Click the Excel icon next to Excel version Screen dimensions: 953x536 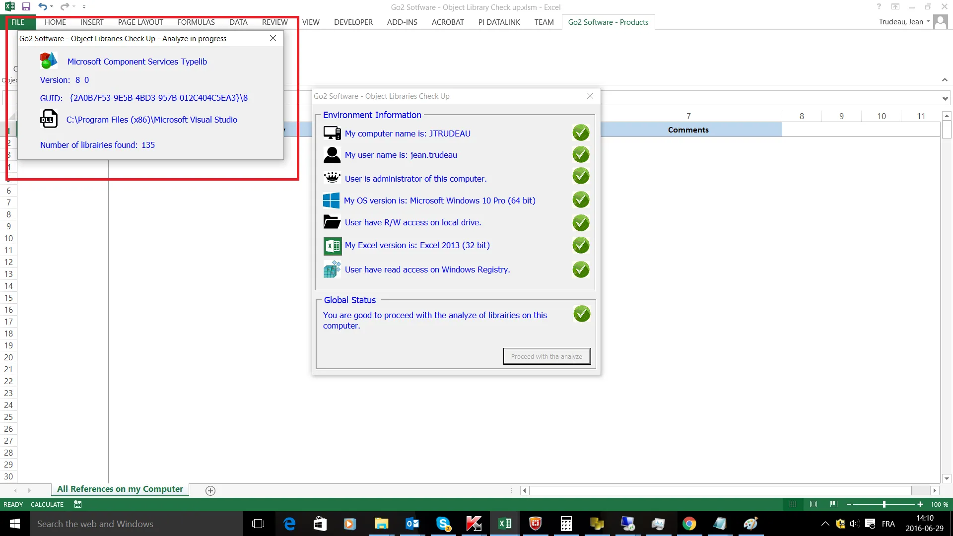tap(332, 246)
